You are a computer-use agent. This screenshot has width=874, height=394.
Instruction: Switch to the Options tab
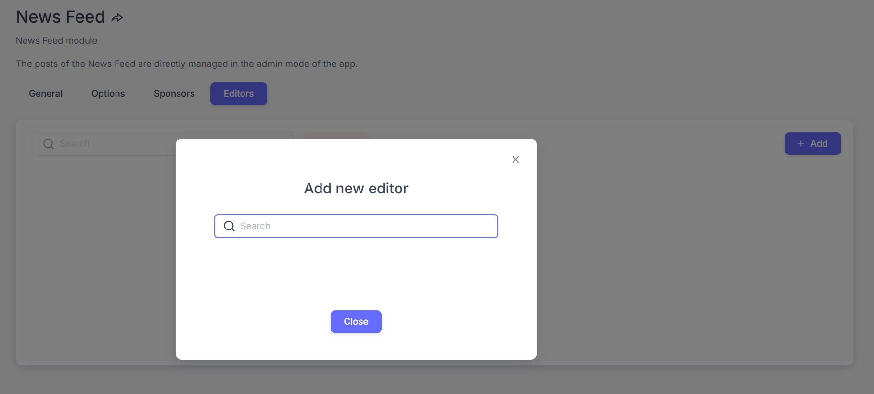tap(108, 94)
